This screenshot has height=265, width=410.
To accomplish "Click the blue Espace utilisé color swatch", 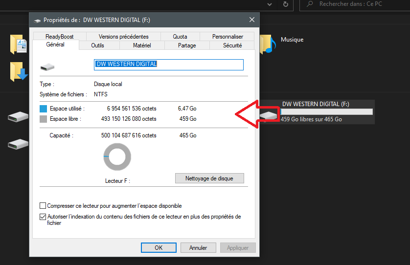I will (x=43, y=109).
